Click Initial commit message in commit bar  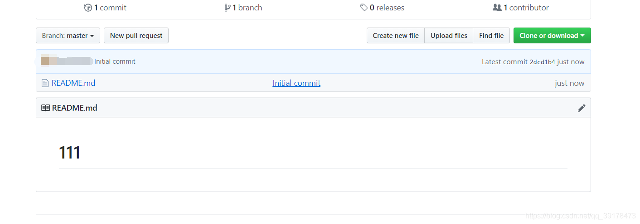[x=115, y=61]
